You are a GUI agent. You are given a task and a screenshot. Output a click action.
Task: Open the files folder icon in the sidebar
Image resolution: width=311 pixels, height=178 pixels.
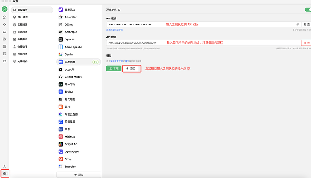tap(5, 61)
